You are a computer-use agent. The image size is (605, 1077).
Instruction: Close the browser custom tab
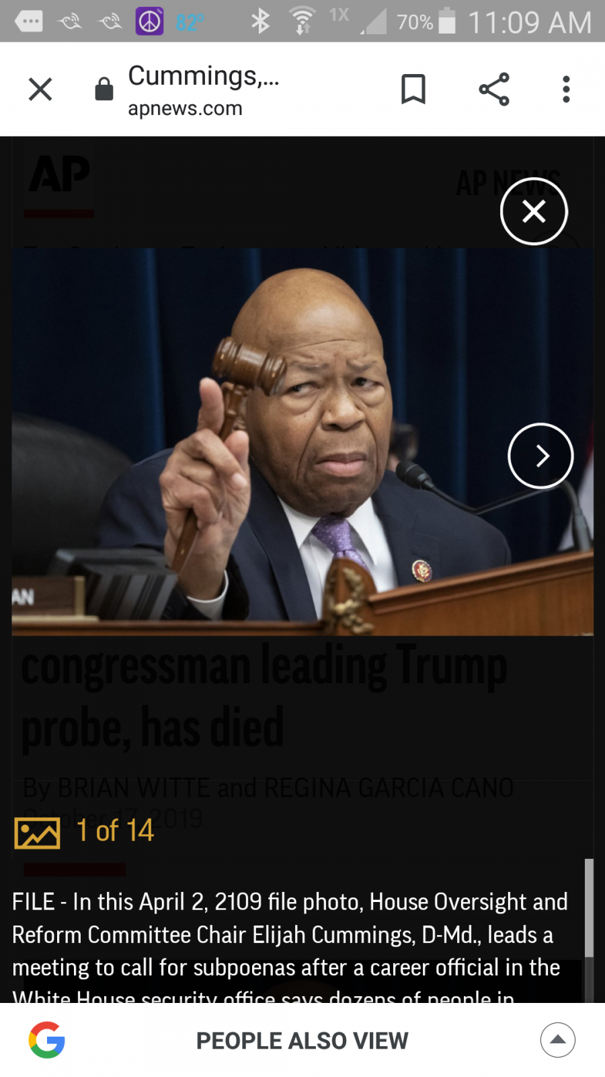(x=40, y=89)
